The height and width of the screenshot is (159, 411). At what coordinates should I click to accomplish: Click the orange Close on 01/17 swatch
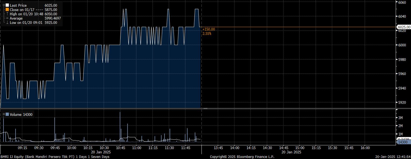[x=7, y=10]
